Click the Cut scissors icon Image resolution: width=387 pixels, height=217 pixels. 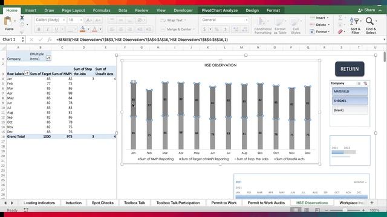tap(22, 17)
